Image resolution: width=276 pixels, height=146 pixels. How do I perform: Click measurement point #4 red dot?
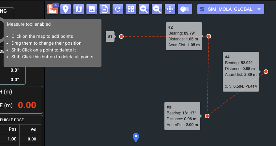[x=266, y=72]
